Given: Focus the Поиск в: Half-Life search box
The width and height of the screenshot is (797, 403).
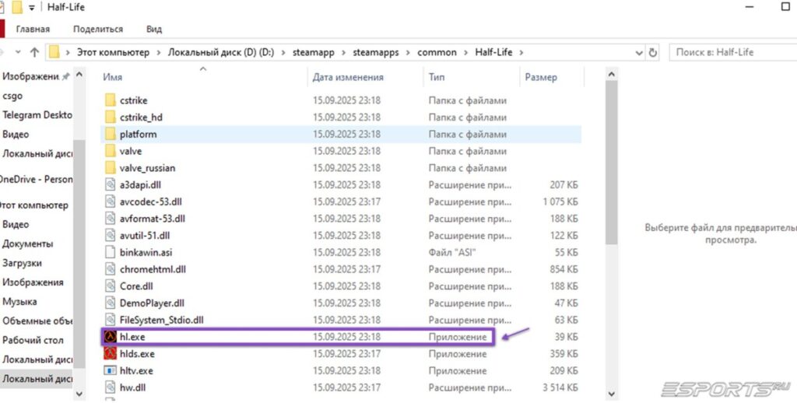Looking at the screenshot, I should point(733,52).
